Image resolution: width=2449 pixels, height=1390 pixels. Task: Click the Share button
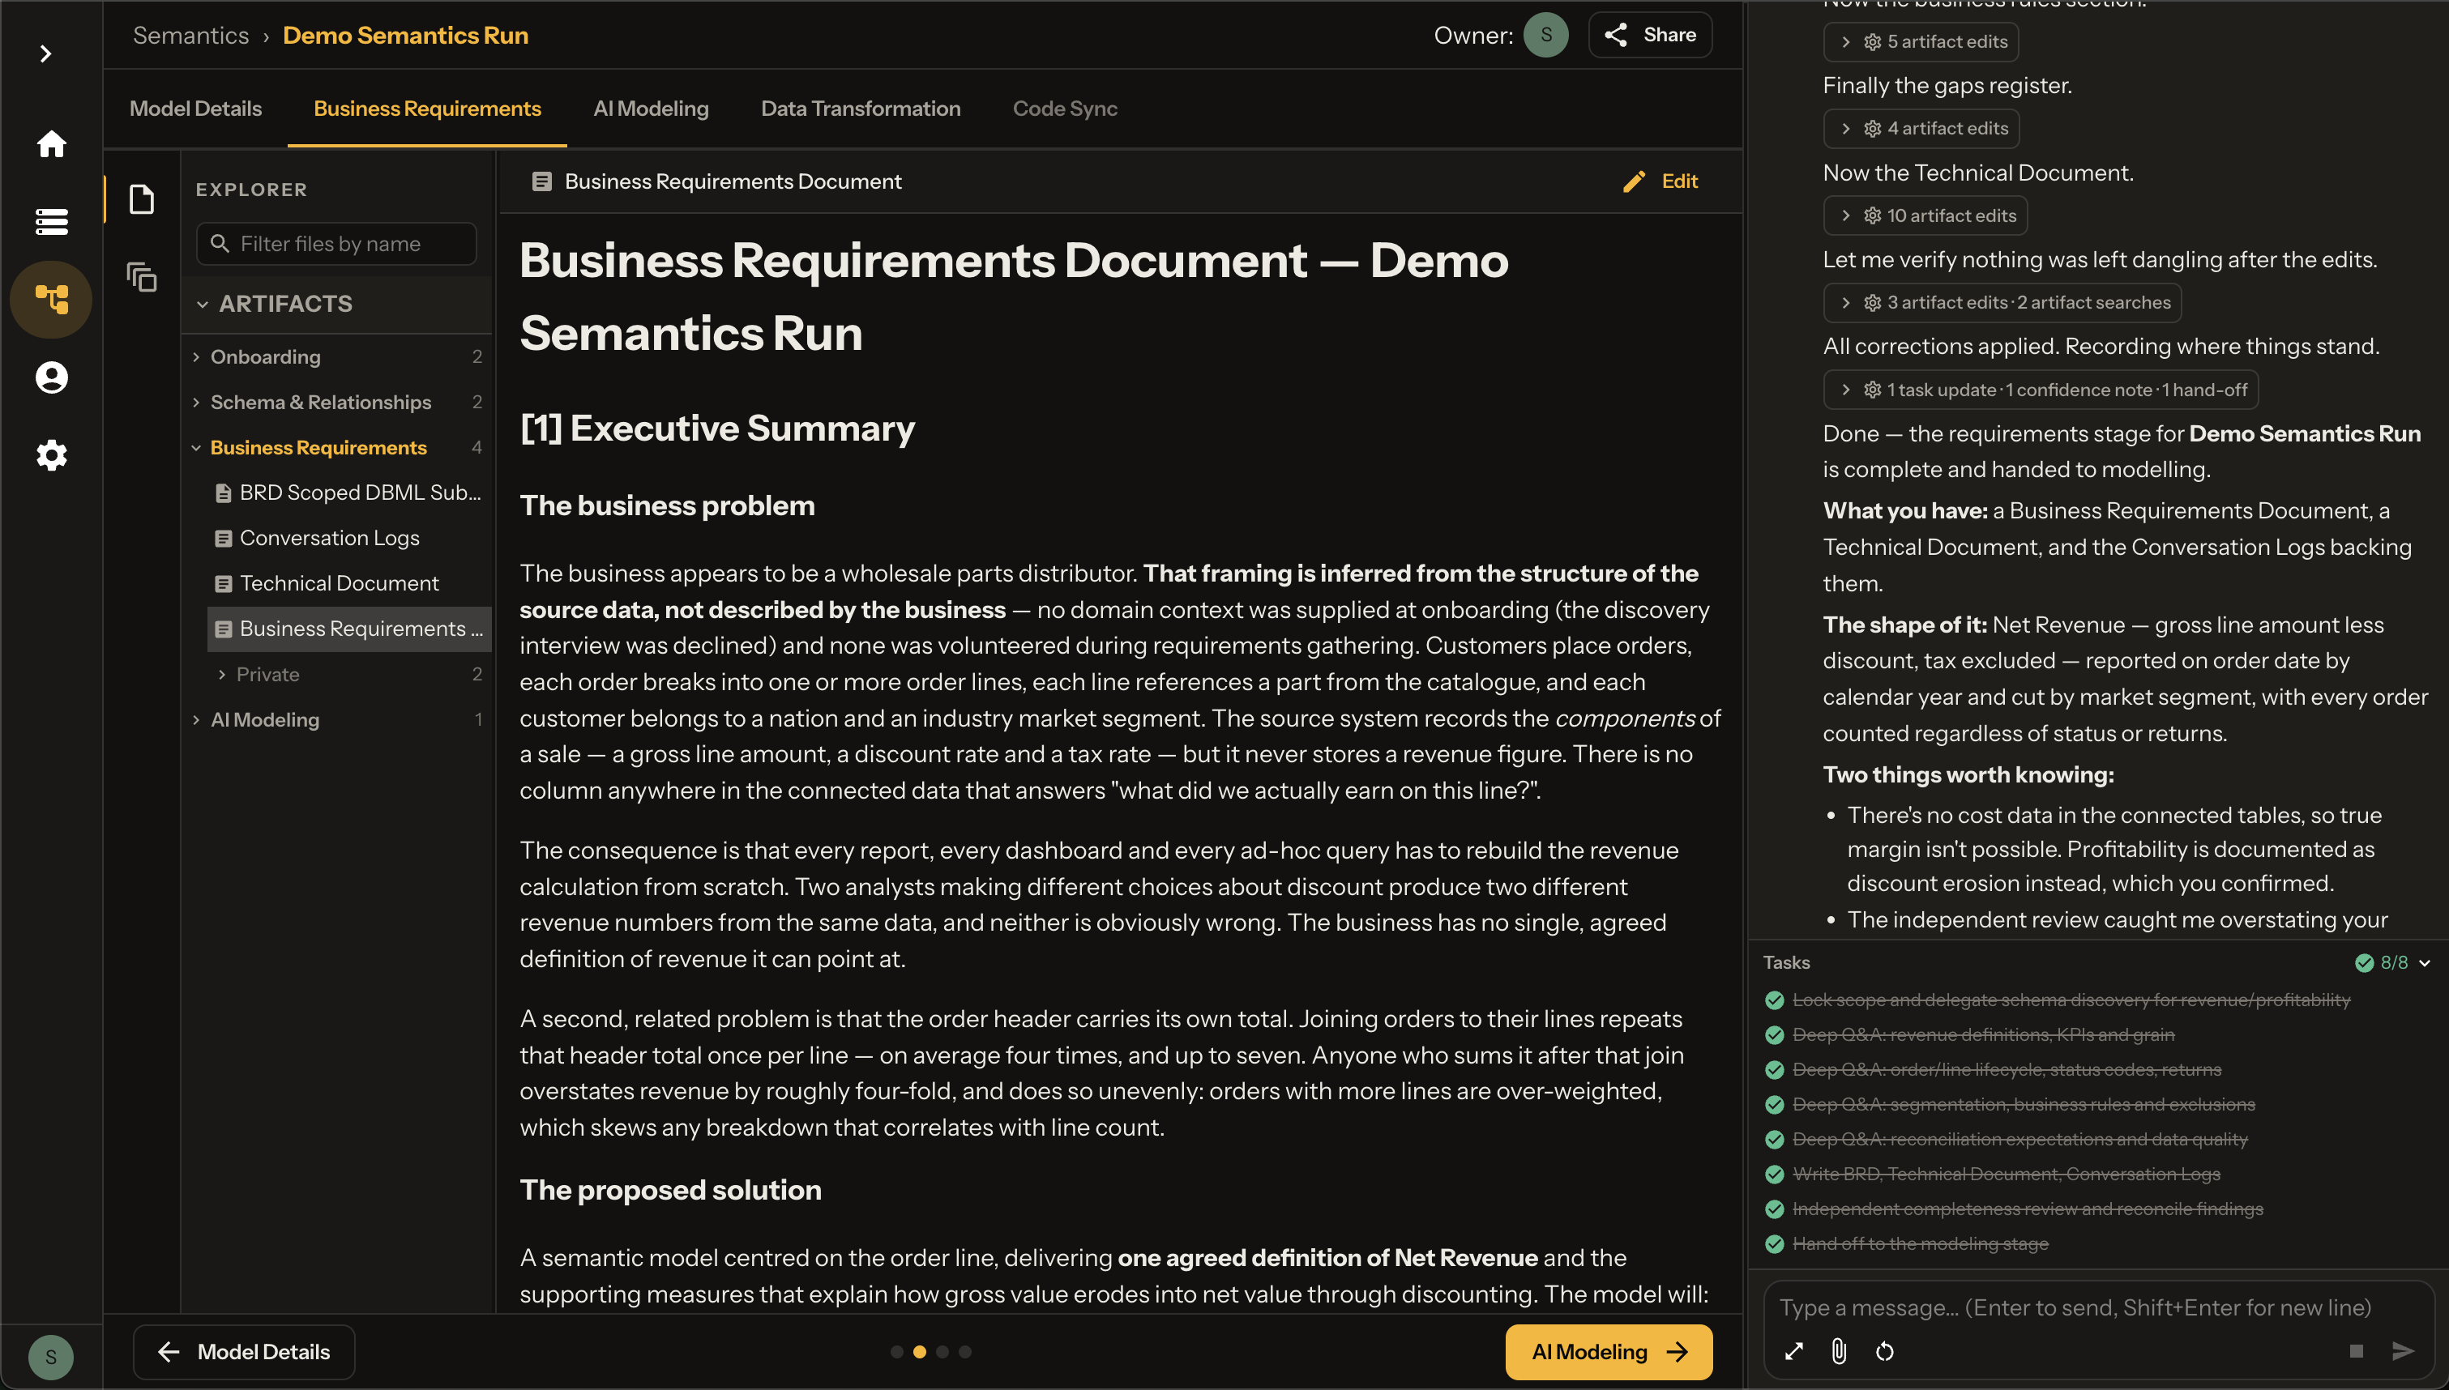click(1650, 36)
